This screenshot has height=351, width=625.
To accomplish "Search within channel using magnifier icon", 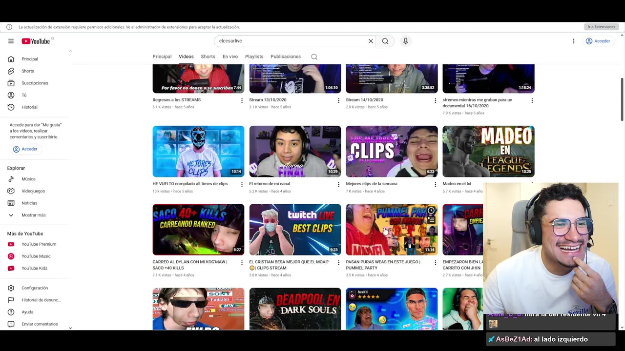I will 314,57.
